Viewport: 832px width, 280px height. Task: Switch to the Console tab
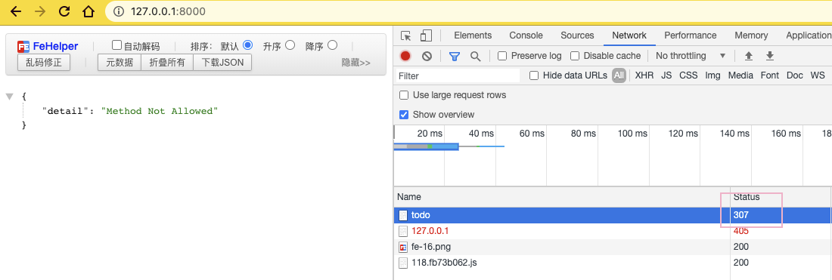click(x=526, y=35)
